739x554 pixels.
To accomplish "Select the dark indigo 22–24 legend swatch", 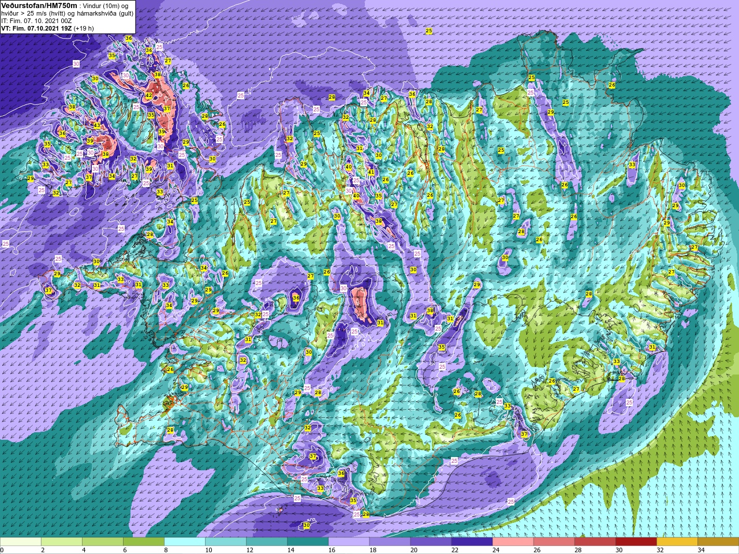I will [x=472, y=541].
